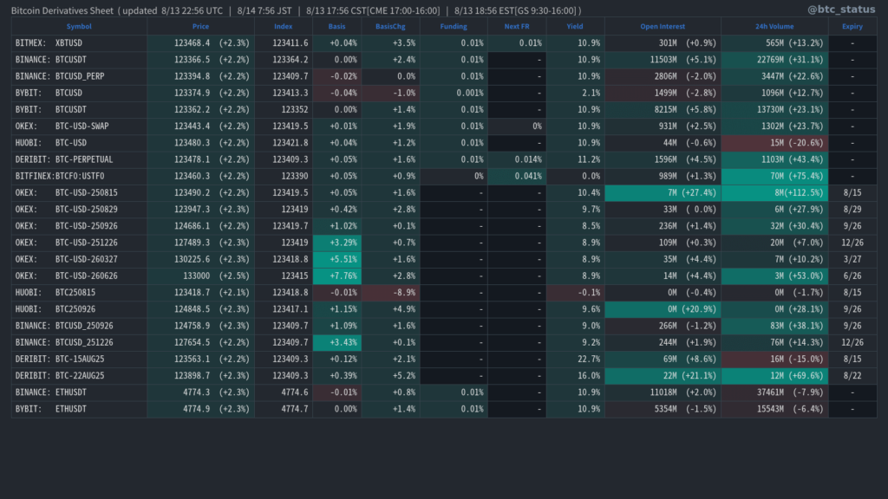This screenshot has height=499, width=888.
Task: Click the 8M(+112.5%) volume cell
Action: pos(774,192)
